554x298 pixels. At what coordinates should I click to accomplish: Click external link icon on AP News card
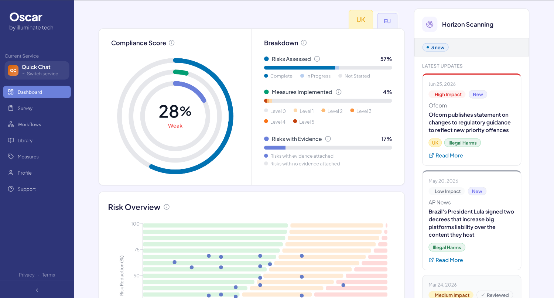(431, 260)
